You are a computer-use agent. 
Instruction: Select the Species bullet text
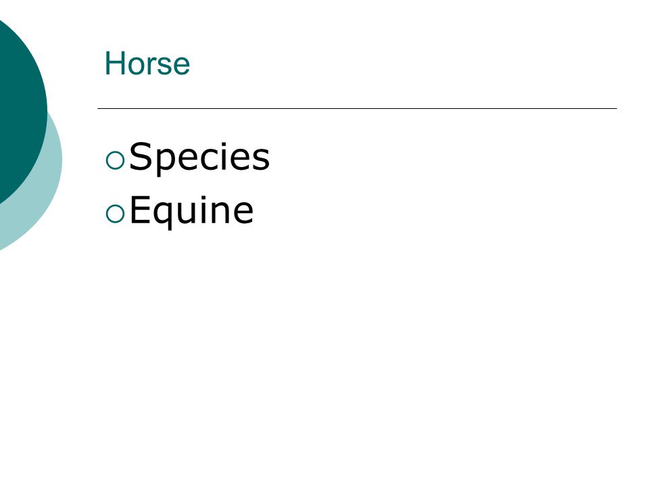[x=199, y=157]
